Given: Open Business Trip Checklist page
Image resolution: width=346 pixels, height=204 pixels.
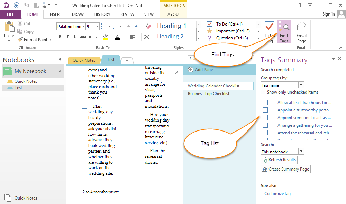Looking at the screenshot, I should 209,93.
